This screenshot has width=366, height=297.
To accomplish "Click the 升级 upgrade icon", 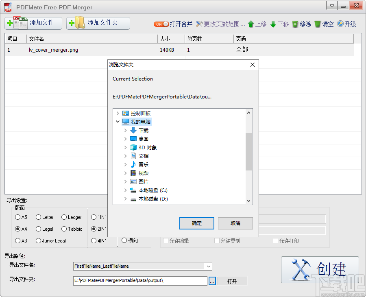I will (340, 24).
